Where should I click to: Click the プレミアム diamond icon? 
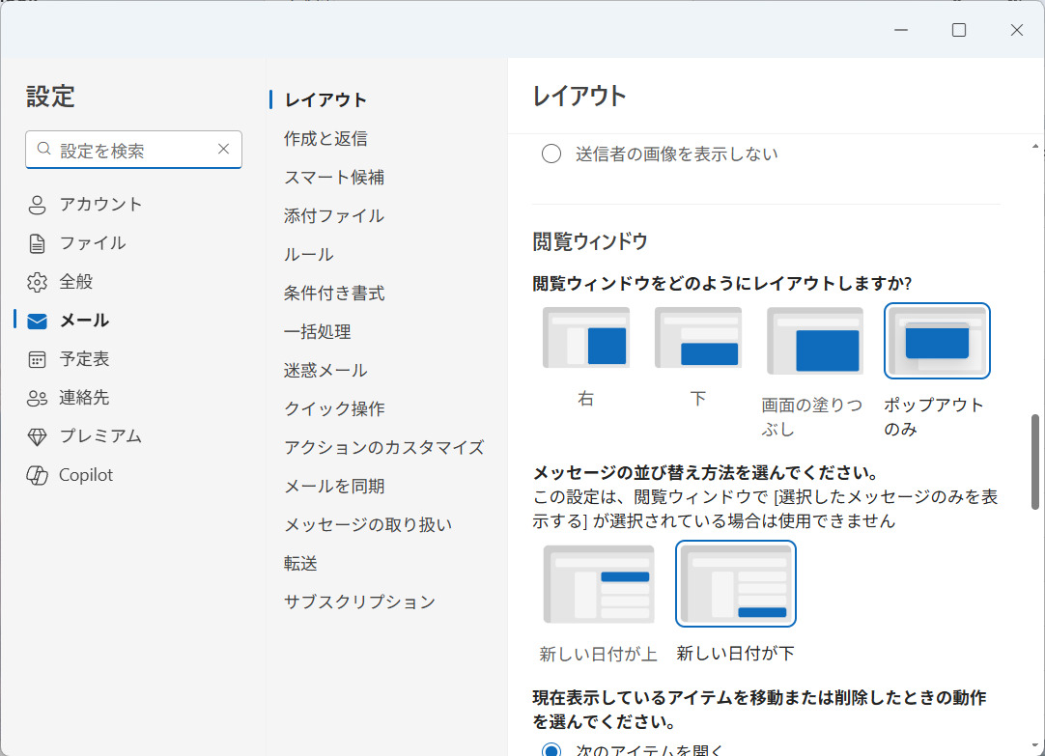click(38, 436)
